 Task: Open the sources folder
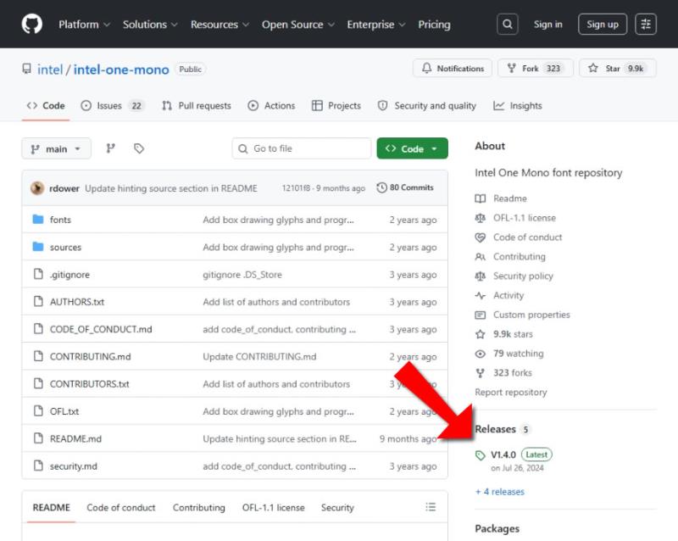coord(65,247)
